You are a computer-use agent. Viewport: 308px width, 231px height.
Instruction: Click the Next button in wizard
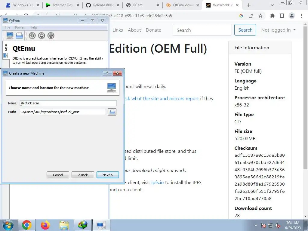108,175
